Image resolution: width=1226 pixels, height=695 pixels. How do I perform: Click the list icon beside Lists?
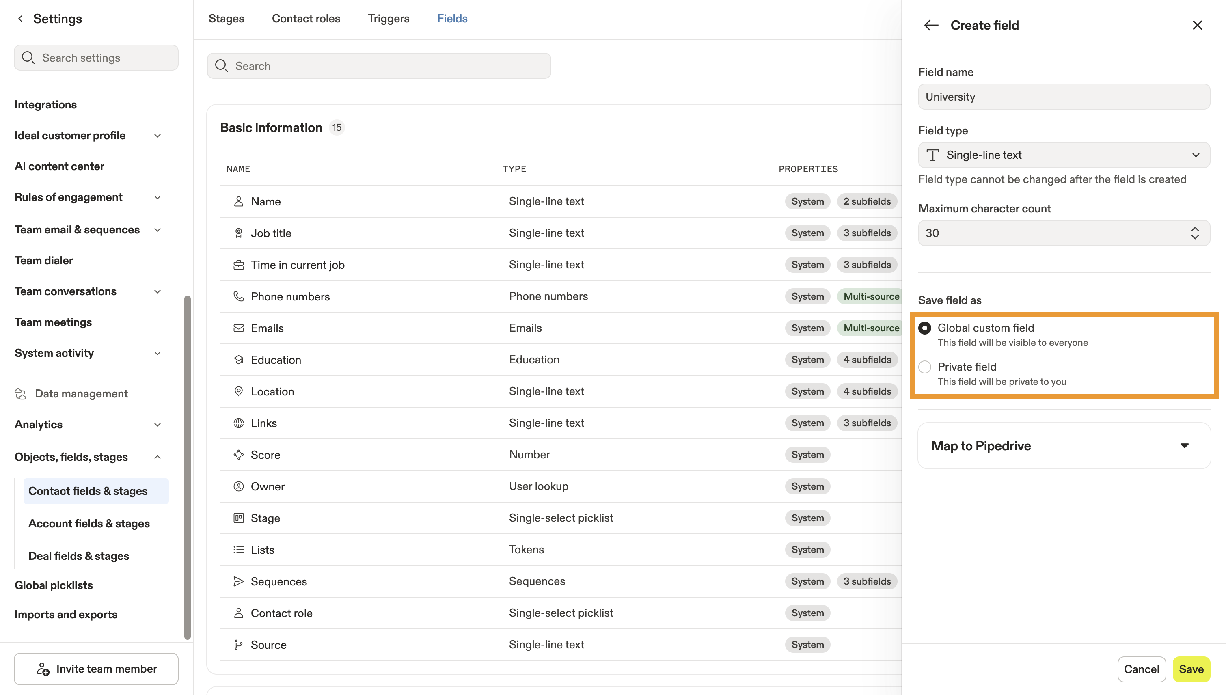coord(239,549)
